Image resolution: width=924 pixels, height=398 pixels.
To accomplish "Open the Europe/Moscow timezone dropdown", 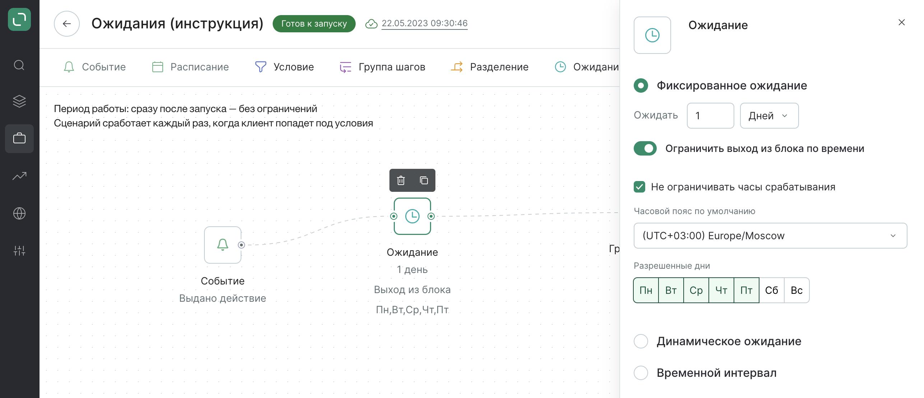I will [771, 236].
